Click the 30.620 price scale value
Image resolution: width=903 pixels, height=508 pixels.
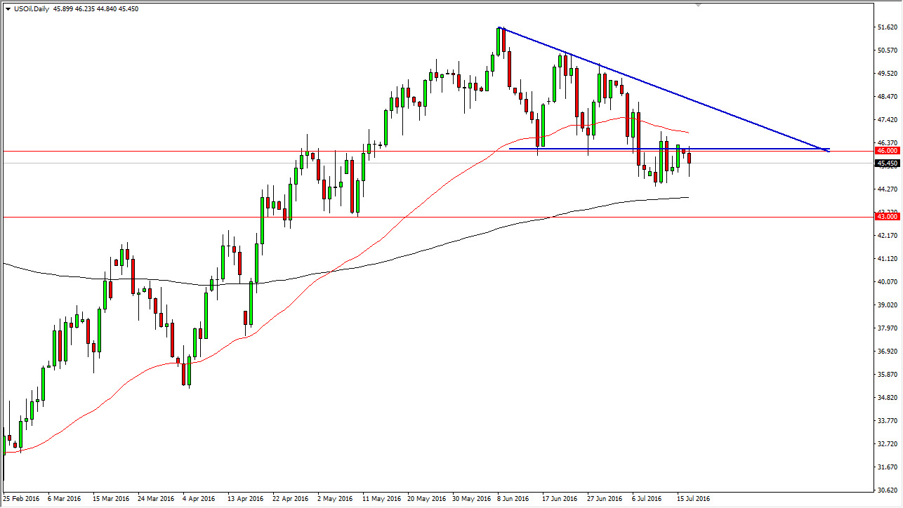888,490
